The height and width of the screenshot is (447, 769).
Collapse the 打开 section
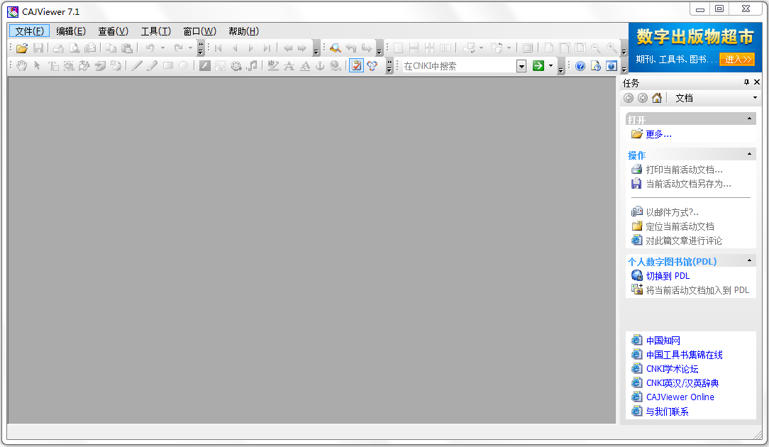point(750,119)
